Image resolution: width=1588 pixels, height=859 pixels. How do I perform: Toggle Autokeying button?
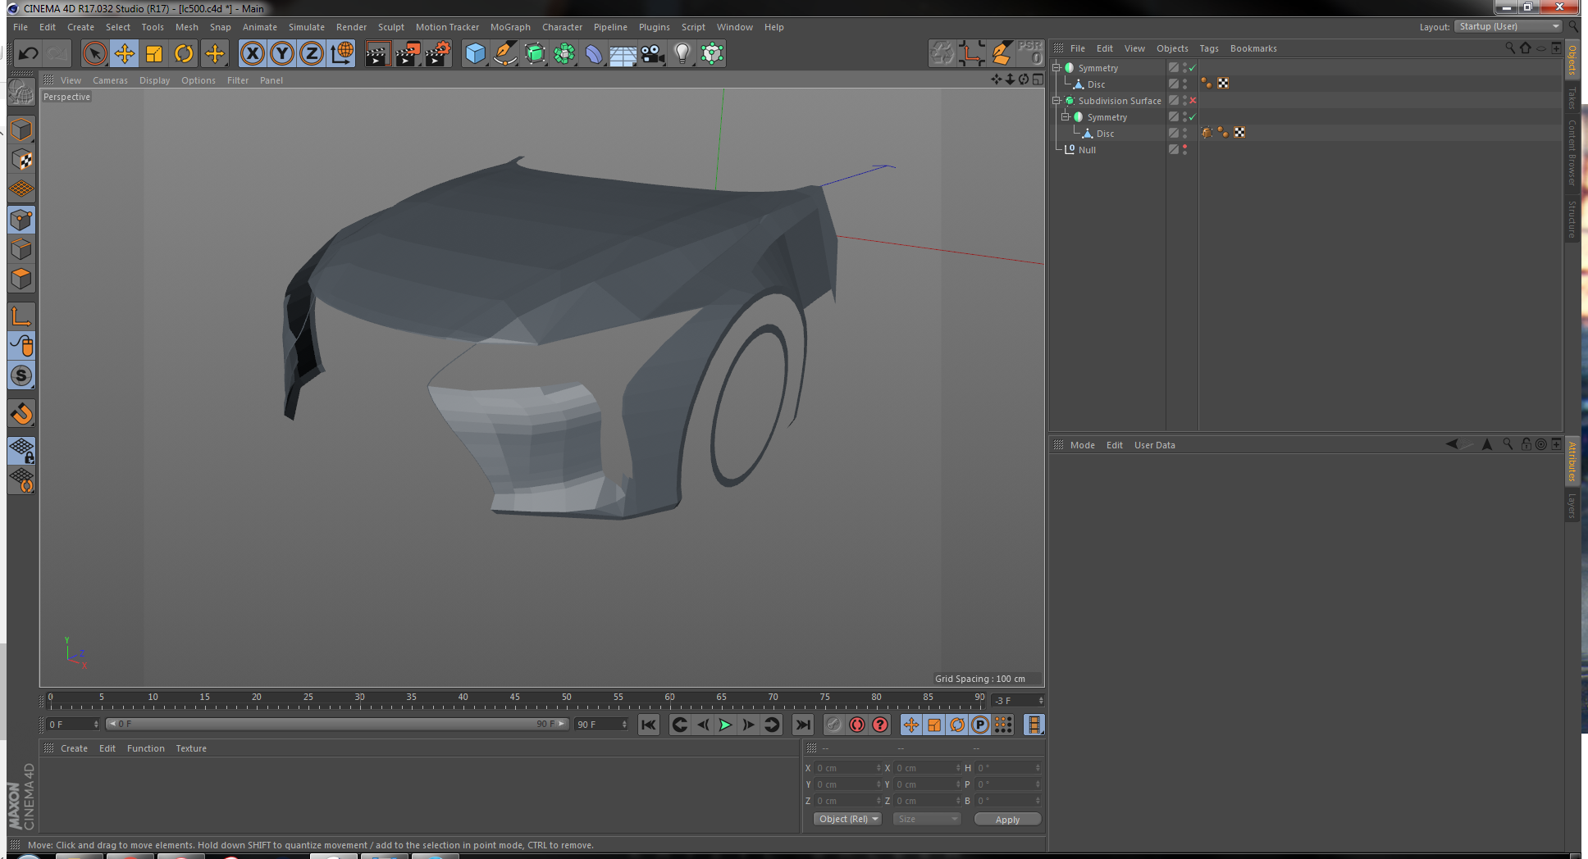857,725
